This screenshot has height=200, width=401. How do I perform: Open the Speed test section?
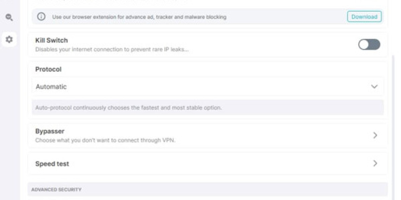click(207, 164)
